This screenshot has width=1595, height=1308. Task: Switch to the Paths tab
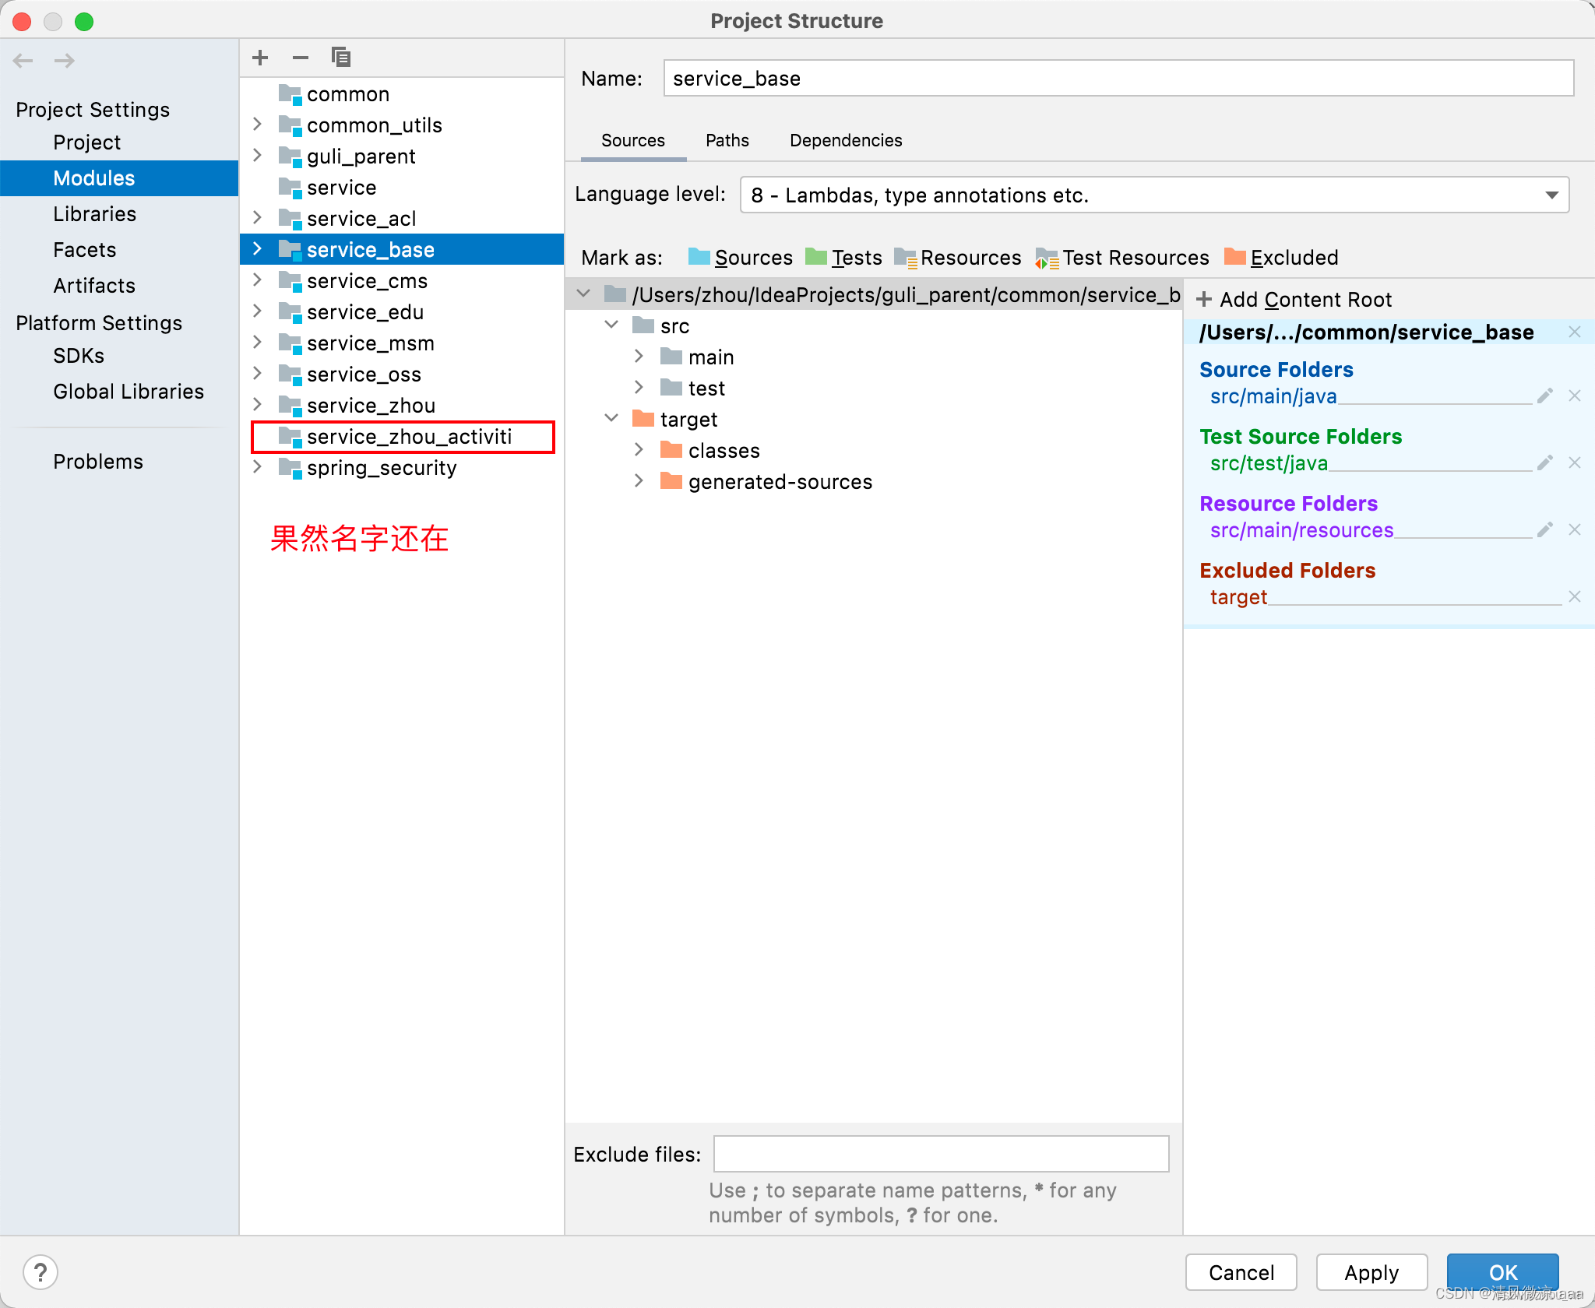pyautogui.click(x=724, y=139)
